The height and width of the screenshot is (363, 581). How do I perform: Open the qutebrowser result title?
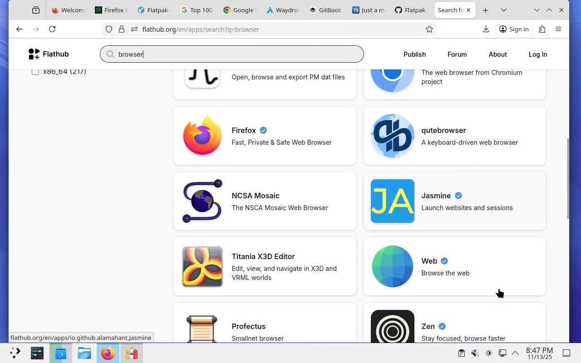tap(443, 130)
